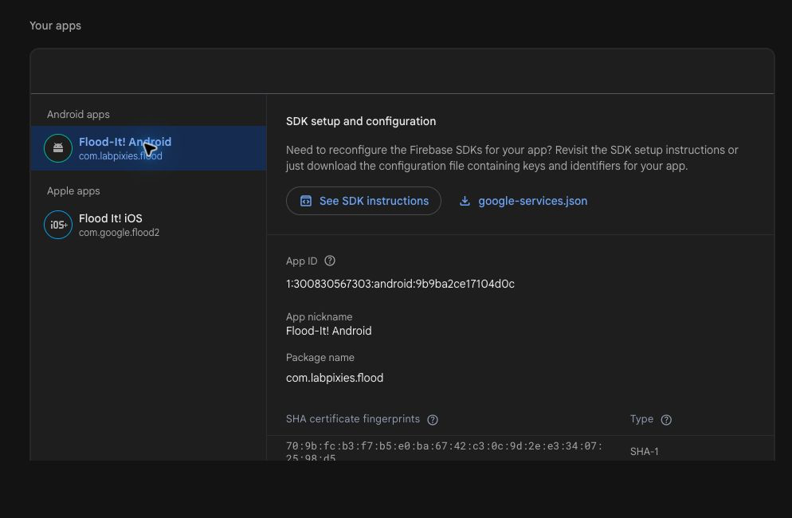This screenshot has width=792, height=518.
Task: Click the Apple apps section label
Action: [73, 191]
